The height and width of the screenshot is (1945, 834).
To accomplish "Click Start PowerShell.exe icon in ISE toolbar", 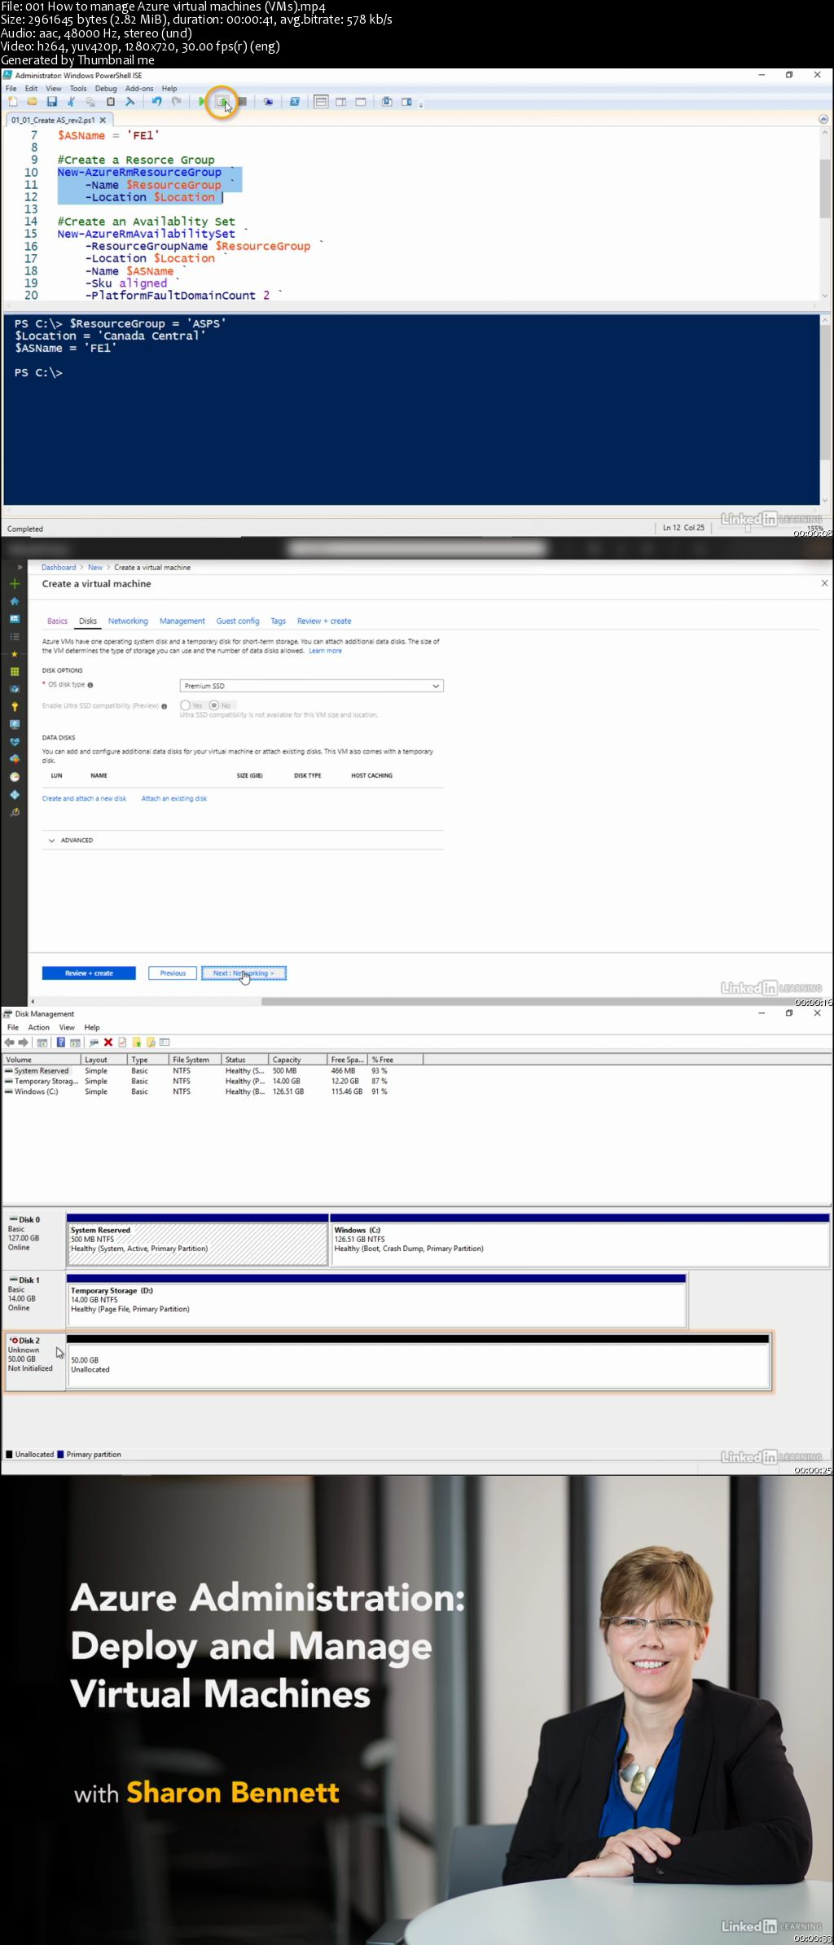I will click(x=295, y=102).
